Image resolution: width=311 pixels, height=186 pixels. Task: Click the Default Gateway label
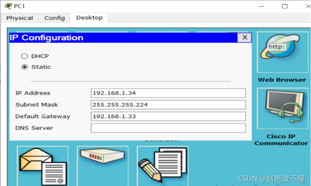[x=43, y=117]
